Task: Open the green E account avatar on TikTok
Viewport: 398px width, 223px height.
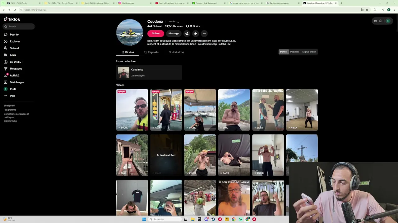Action: point(388,21)
